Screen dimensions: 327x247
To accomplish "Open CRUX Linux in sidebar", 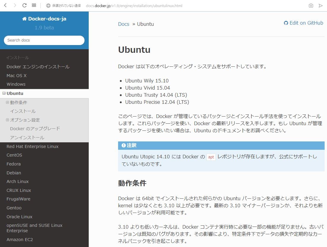I will [x=19, y=190].
